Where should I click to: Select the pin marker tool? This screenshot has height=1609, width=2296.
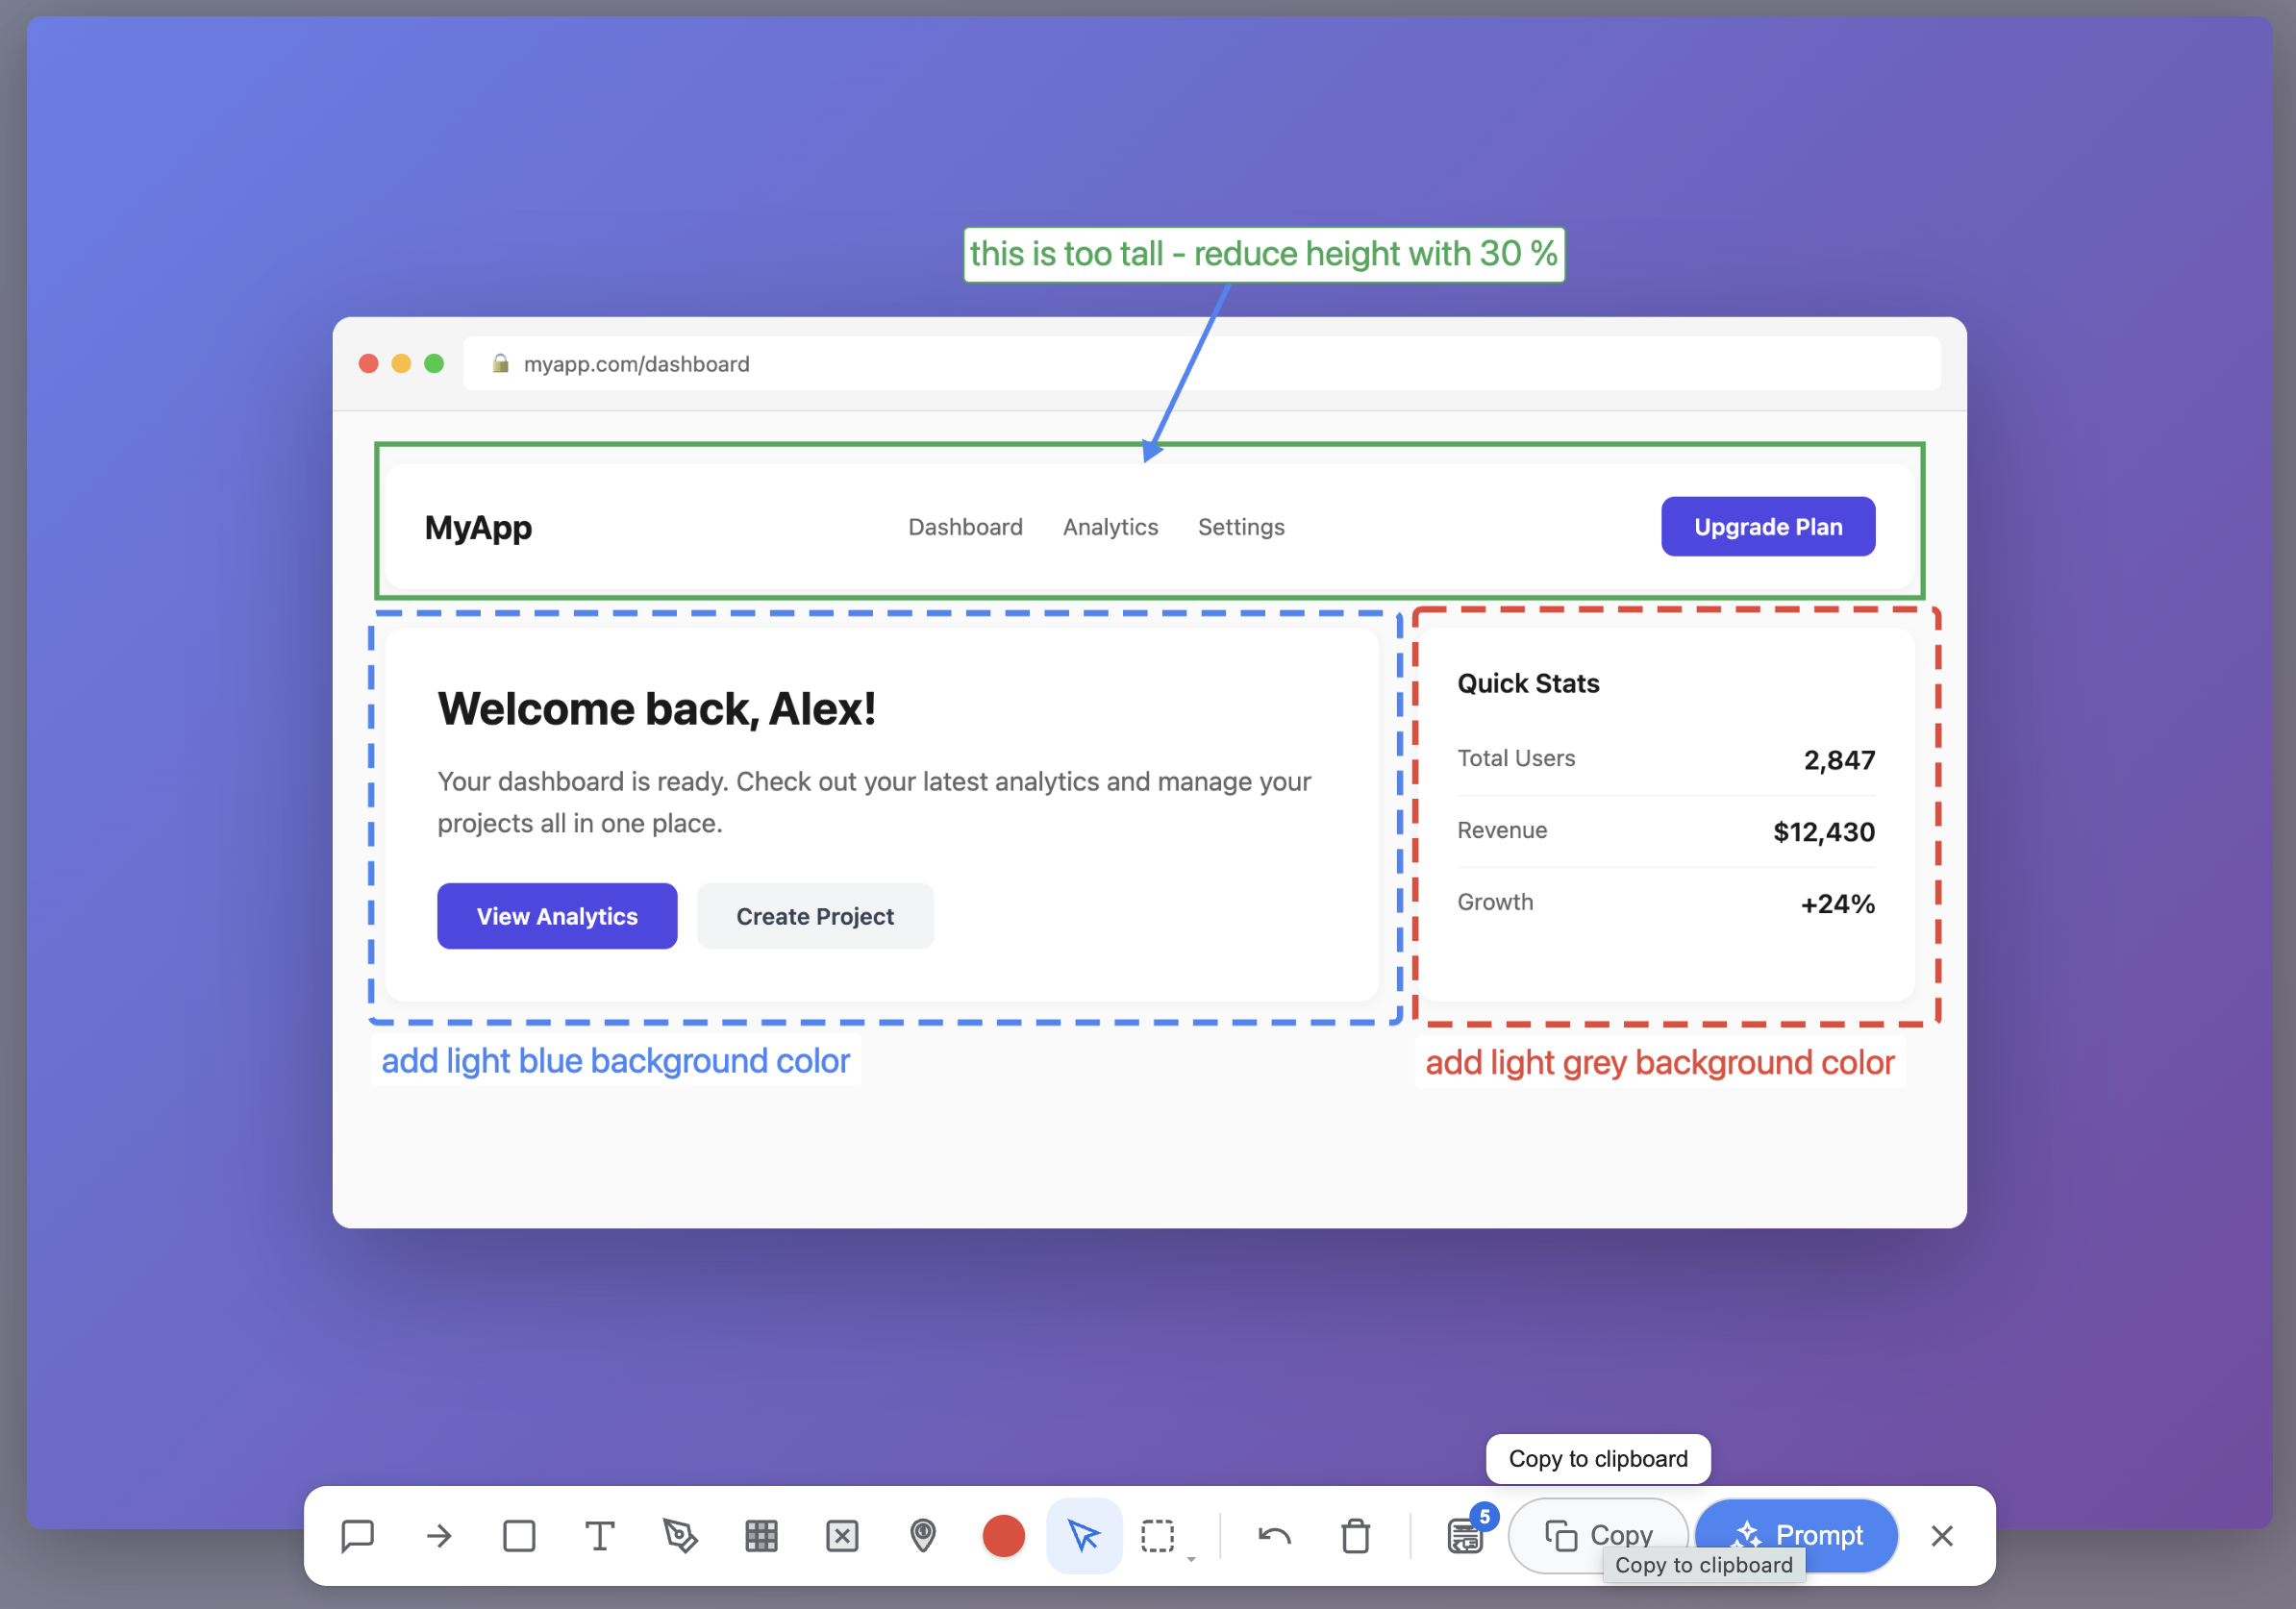[x=923, y=1536]
